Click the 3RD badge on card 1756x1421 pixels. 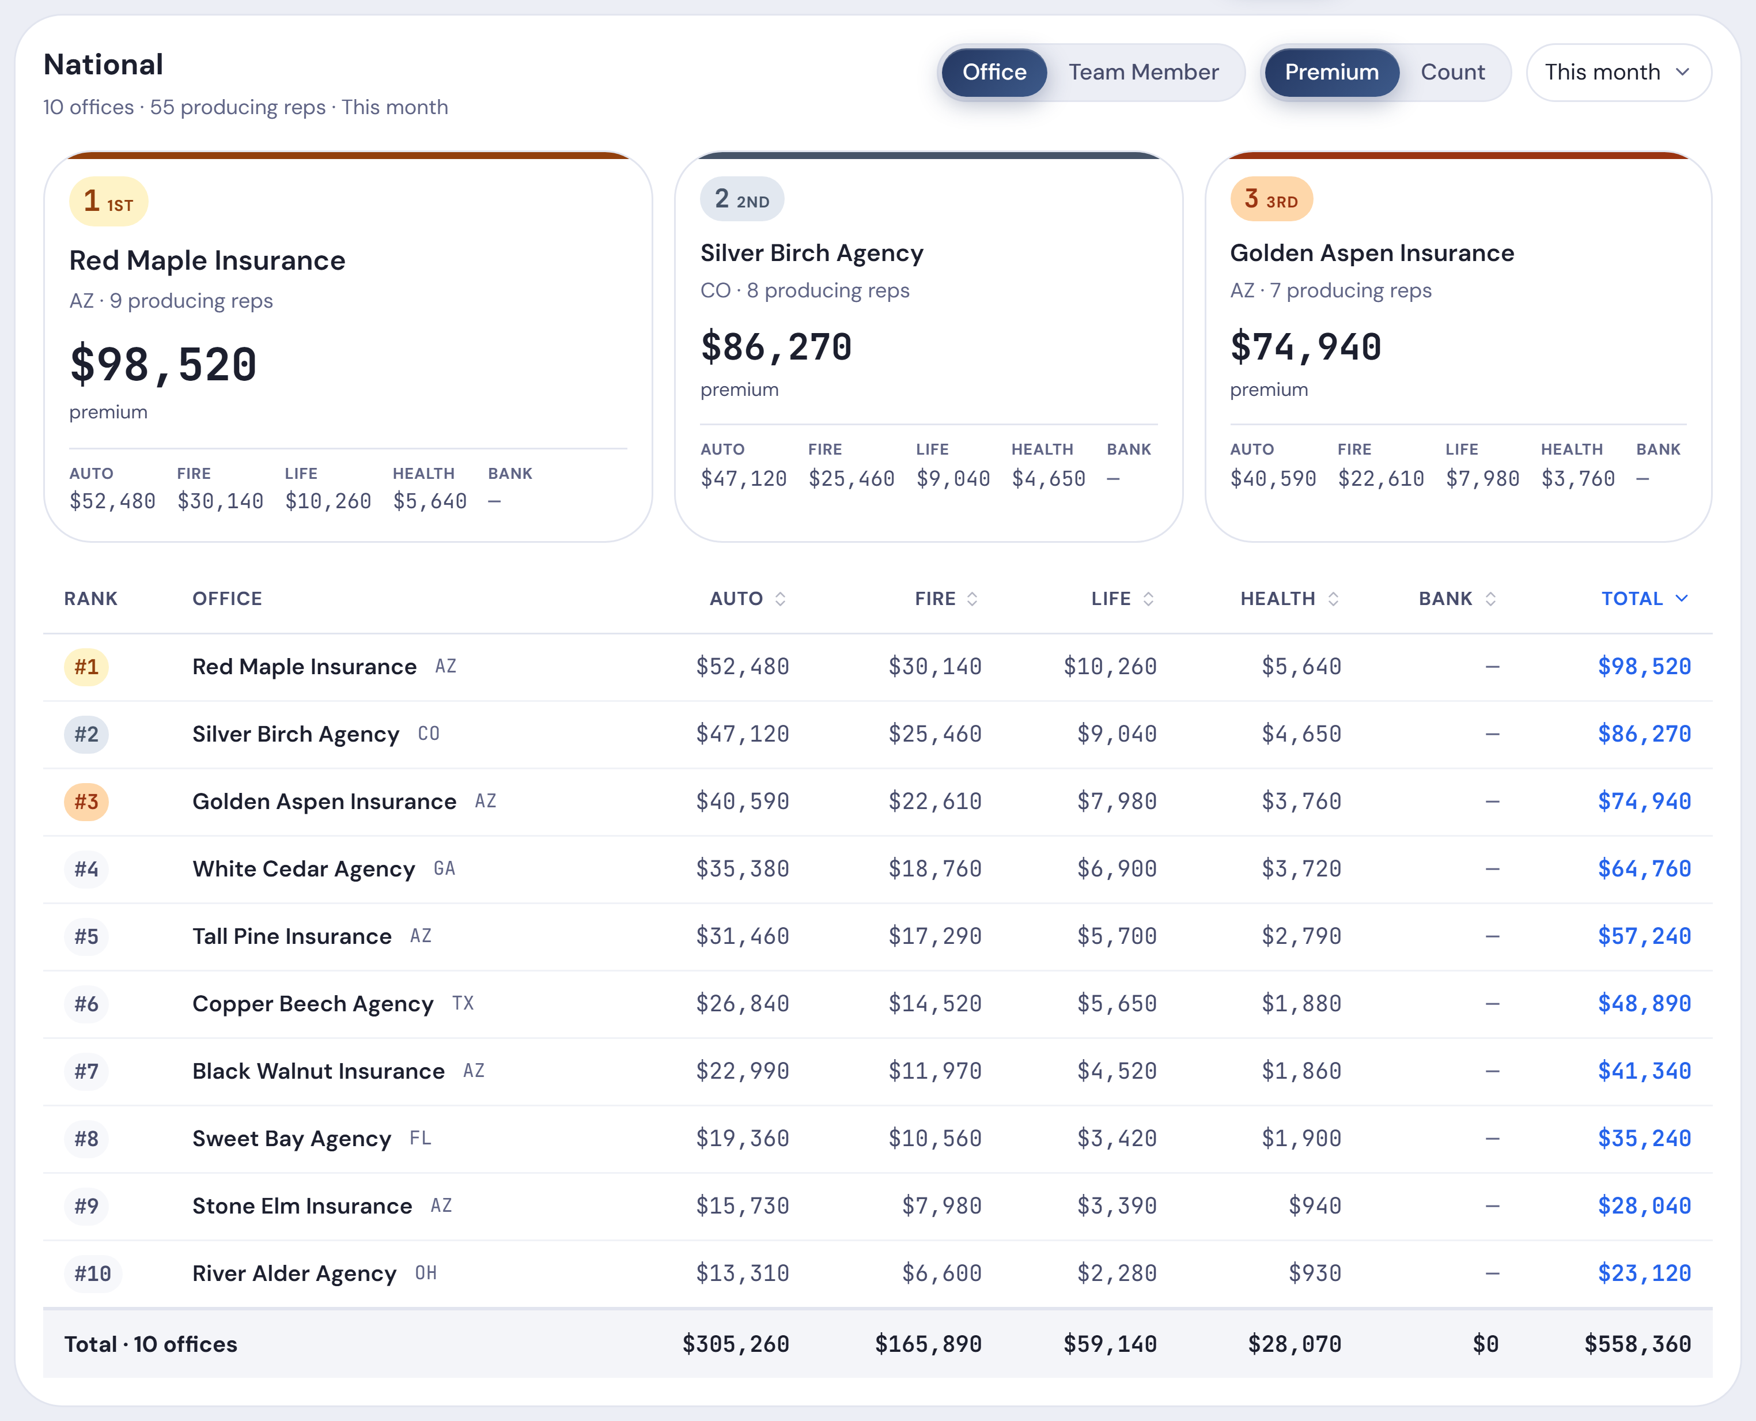(x=1271, y=199)
